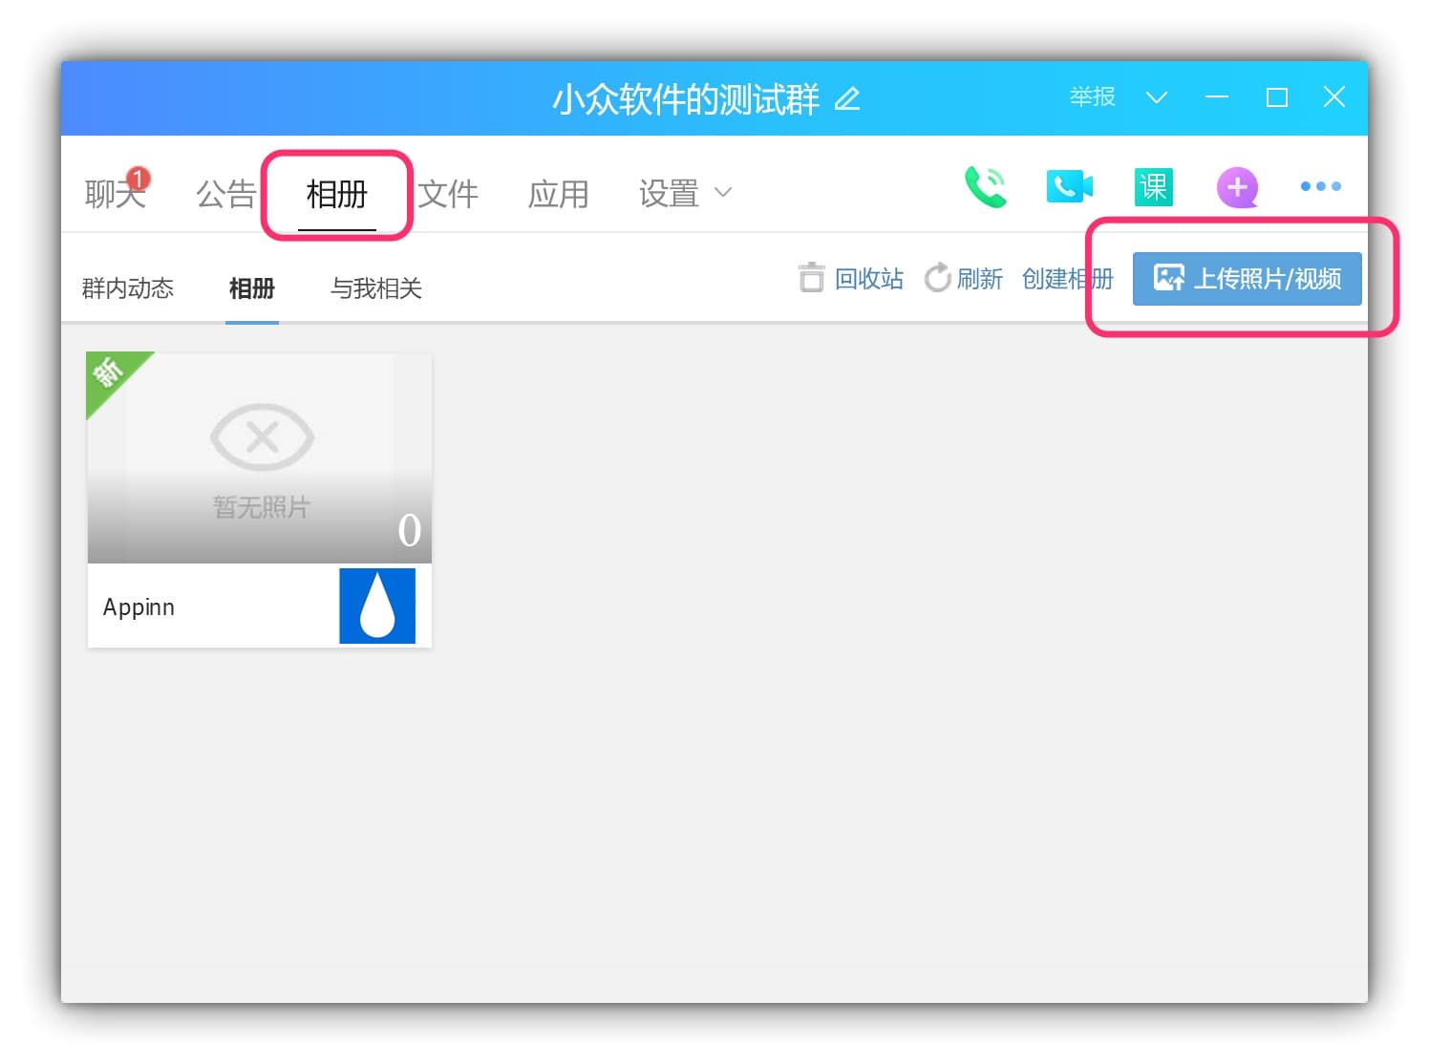
Task: Click the 刷新 link text
Action: pos(980,278)
